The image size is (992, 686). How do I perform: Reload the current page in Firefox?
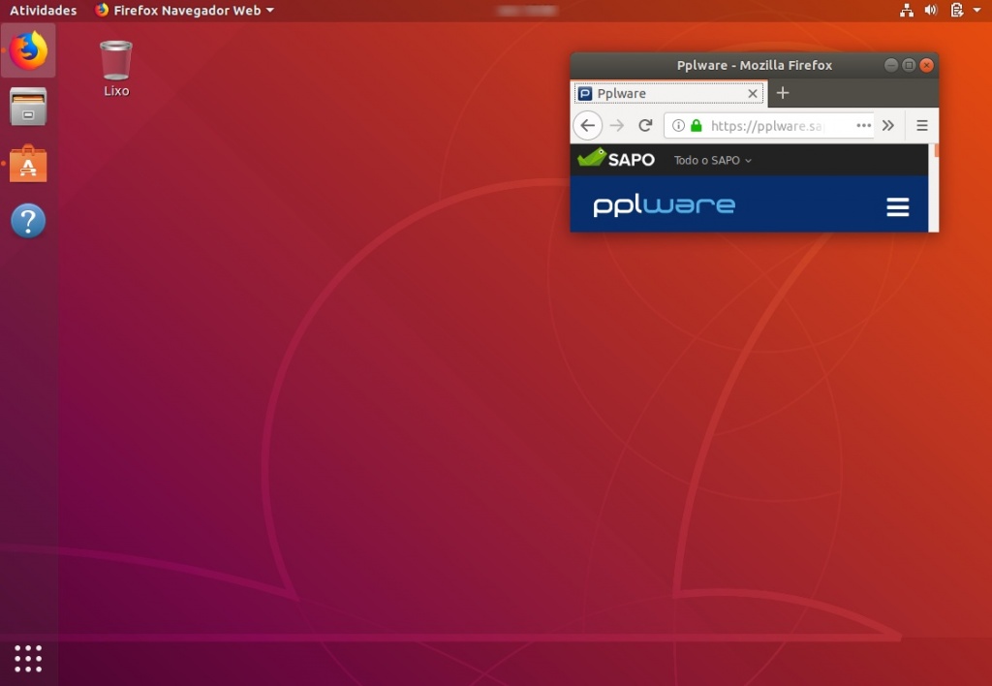coord(644,125)
